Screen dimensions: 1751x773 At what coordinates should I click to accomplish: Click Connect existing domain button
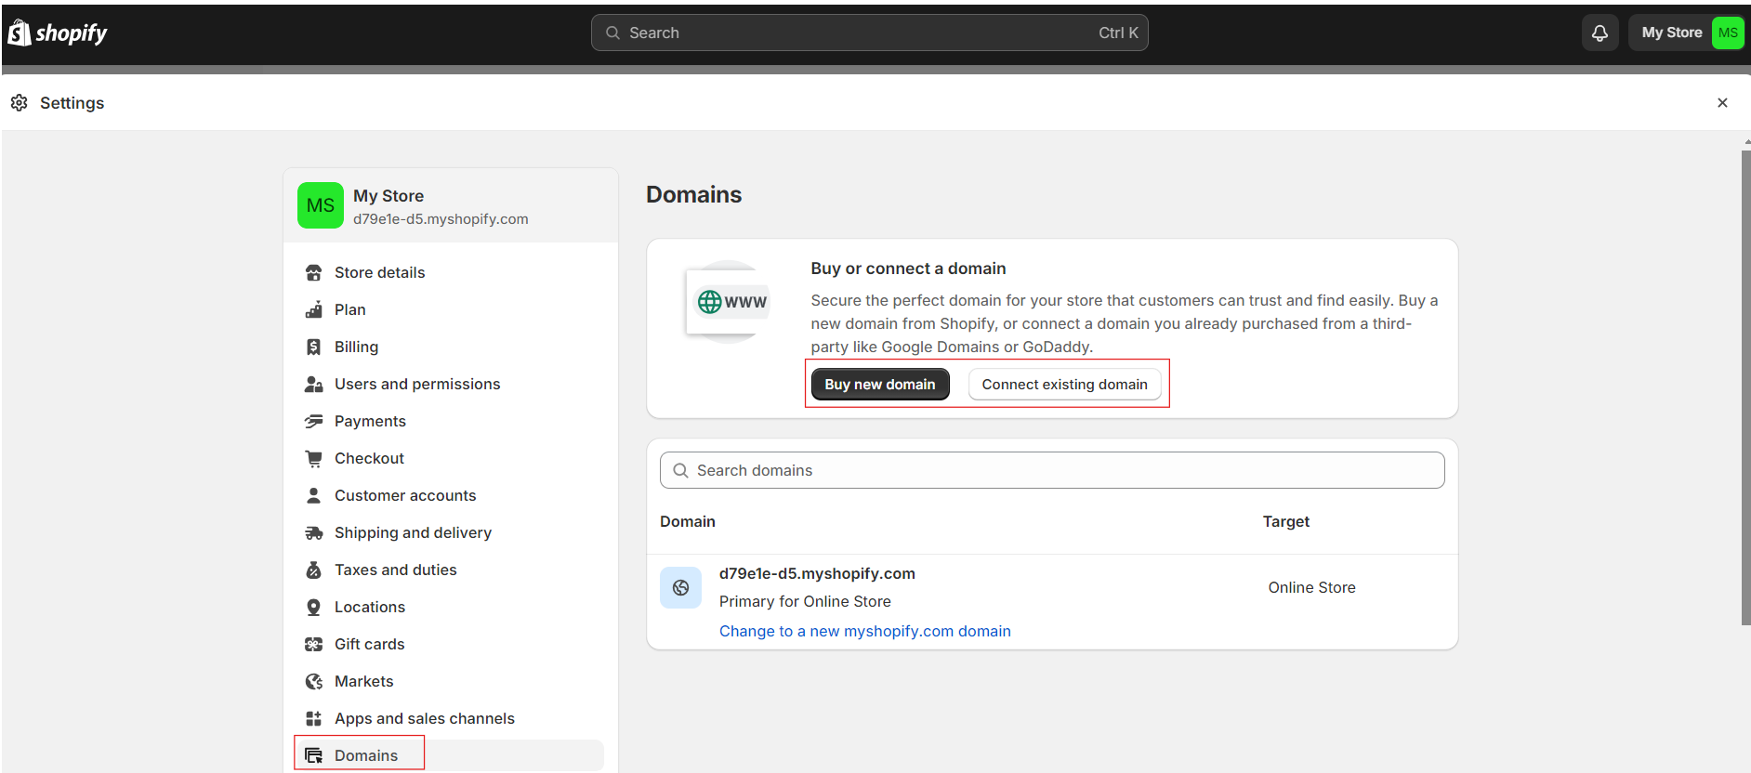(1065, 385)
